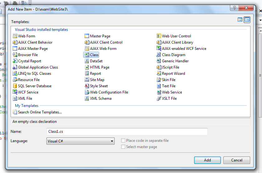Choose the Crystal Report template icon

click(x=15, y=61)
